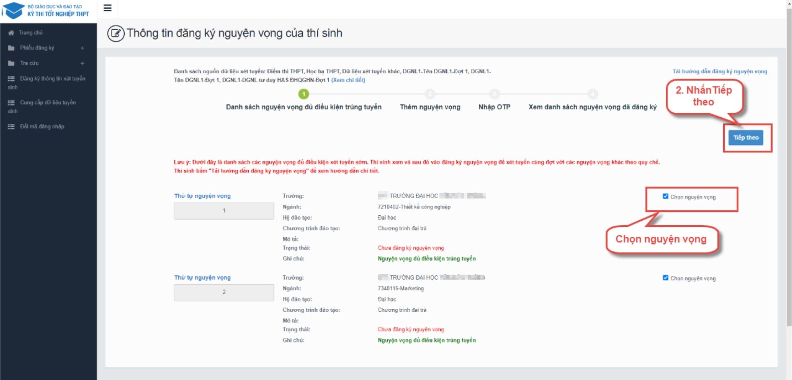Click the edit icon beside page title

[115, 33]
